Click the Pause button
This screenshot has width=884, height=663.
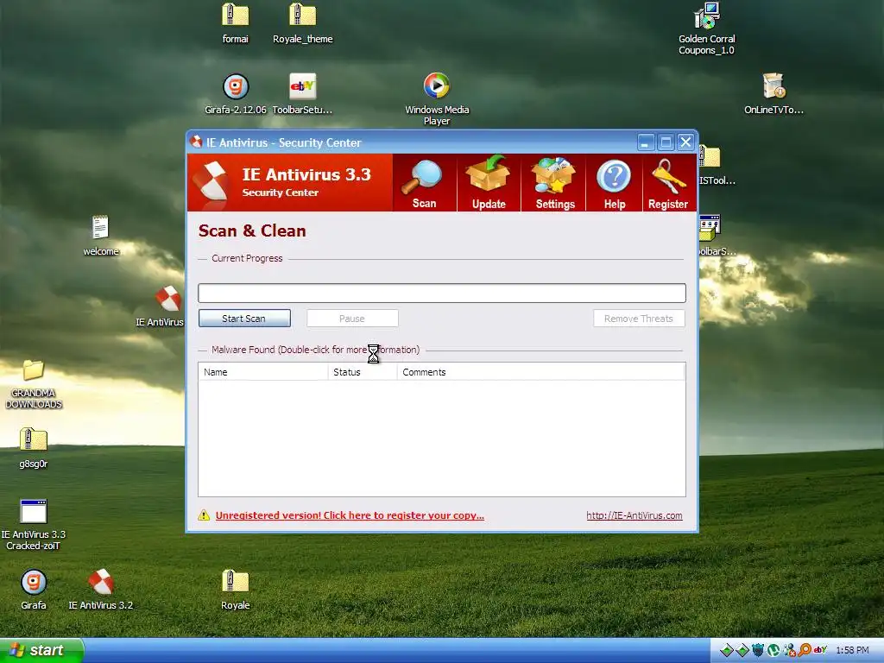point(352,318)
